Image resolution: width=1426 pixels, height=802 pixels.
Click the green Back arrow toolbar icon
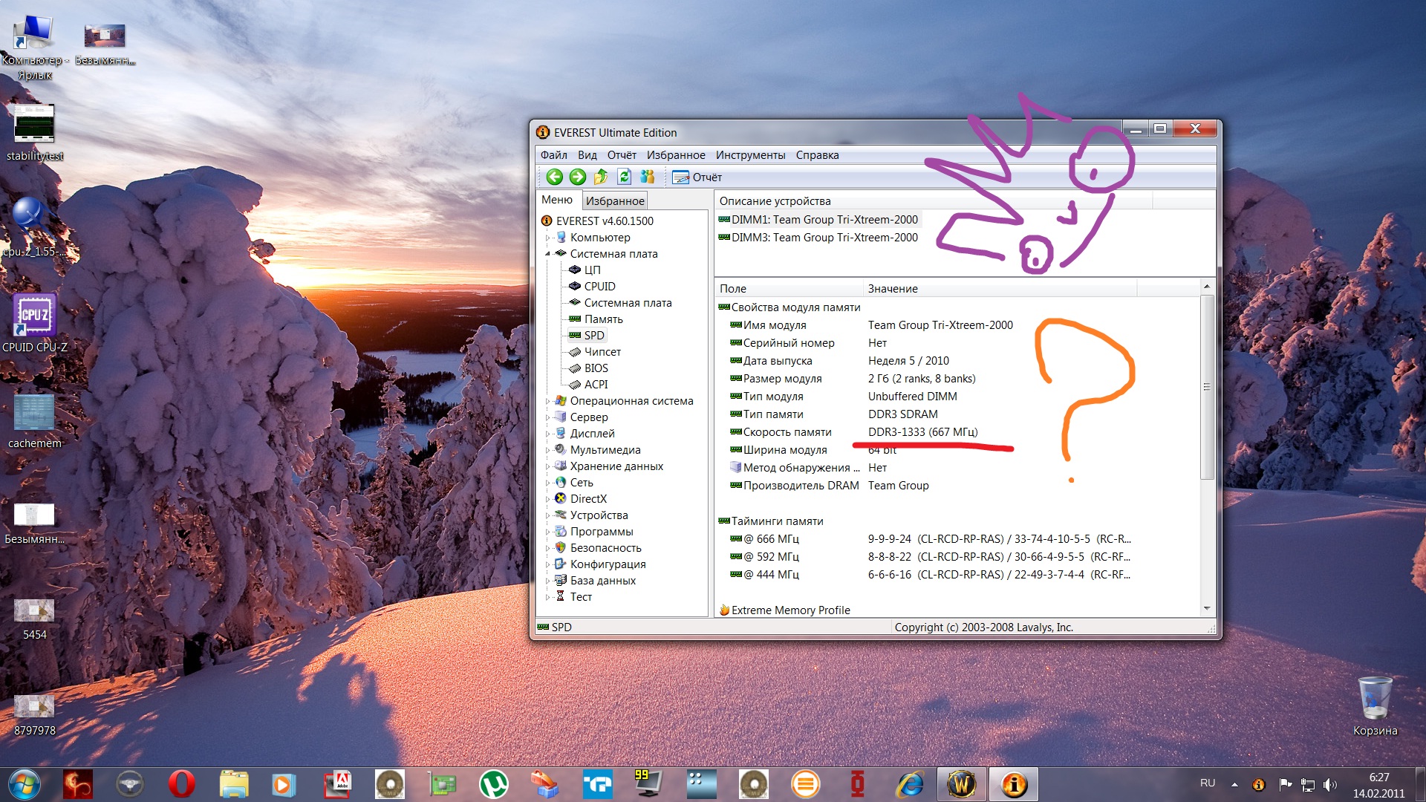[x=554, y=177]
